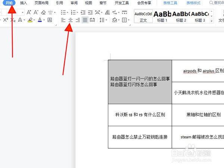Apply the yellow highlight color

tap(30, 20)
